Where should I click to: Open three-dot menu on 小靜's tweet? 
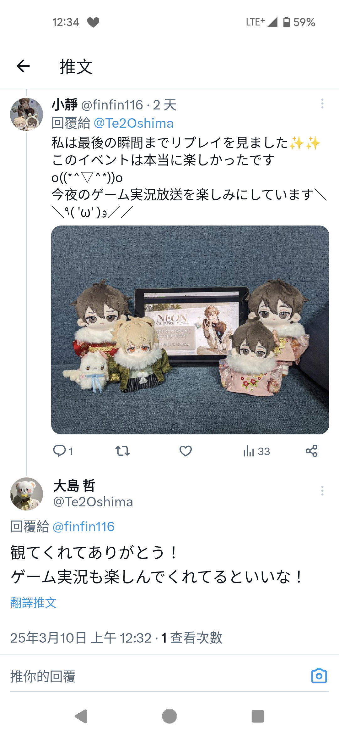tap(322, 103)
